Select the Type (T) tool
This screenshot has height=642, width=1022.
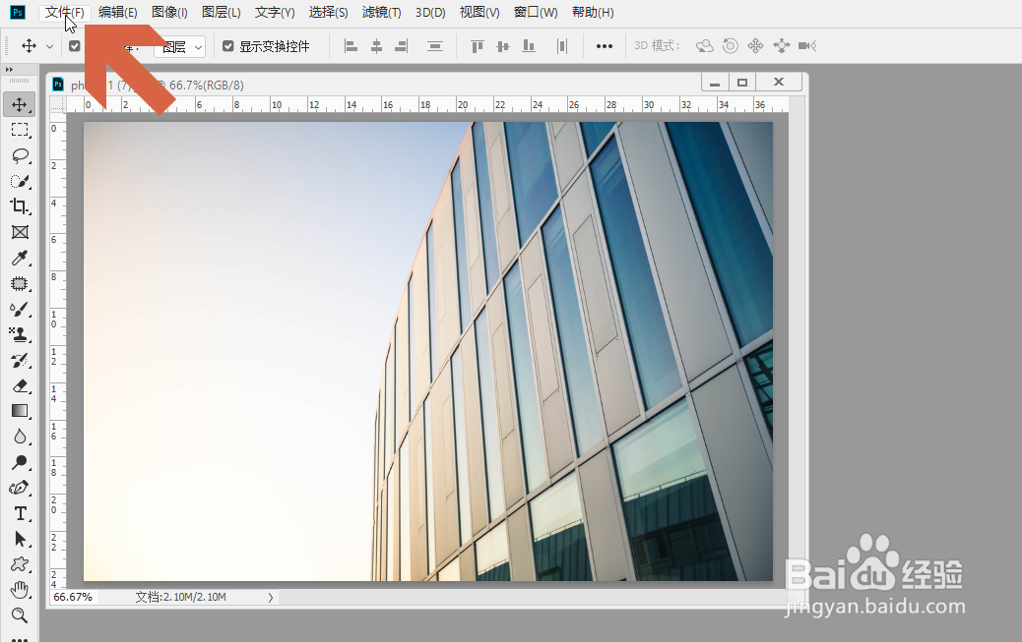coord(20,513)
